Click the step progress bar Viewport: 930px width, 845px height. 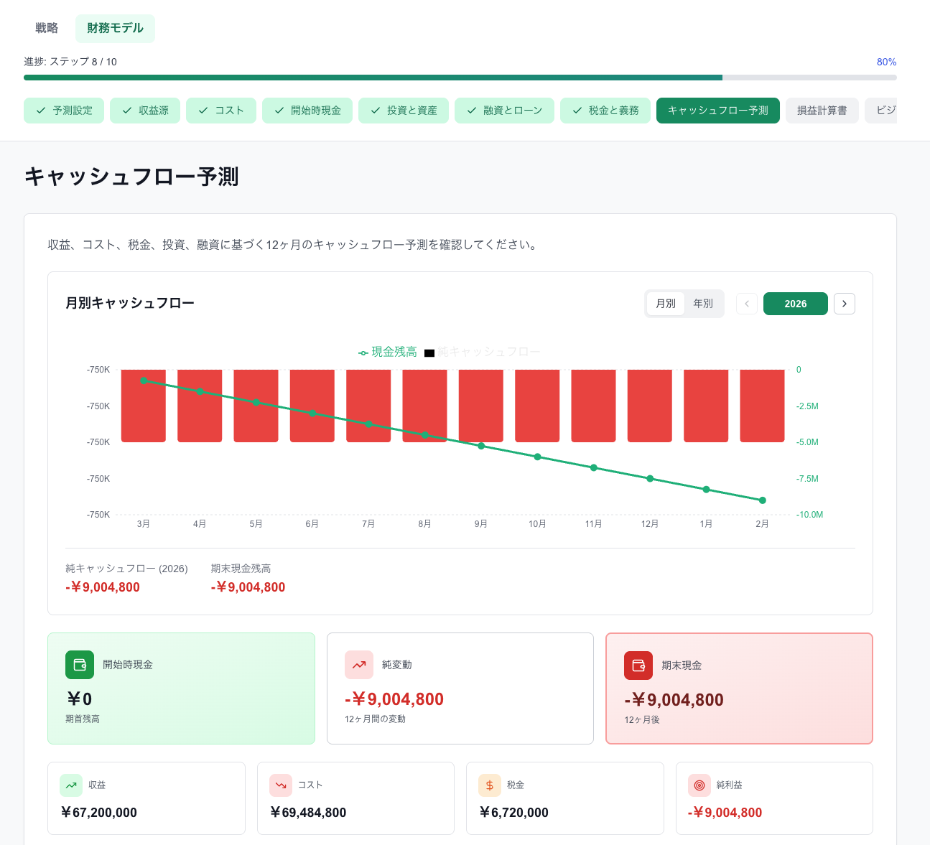coord(460,78)
